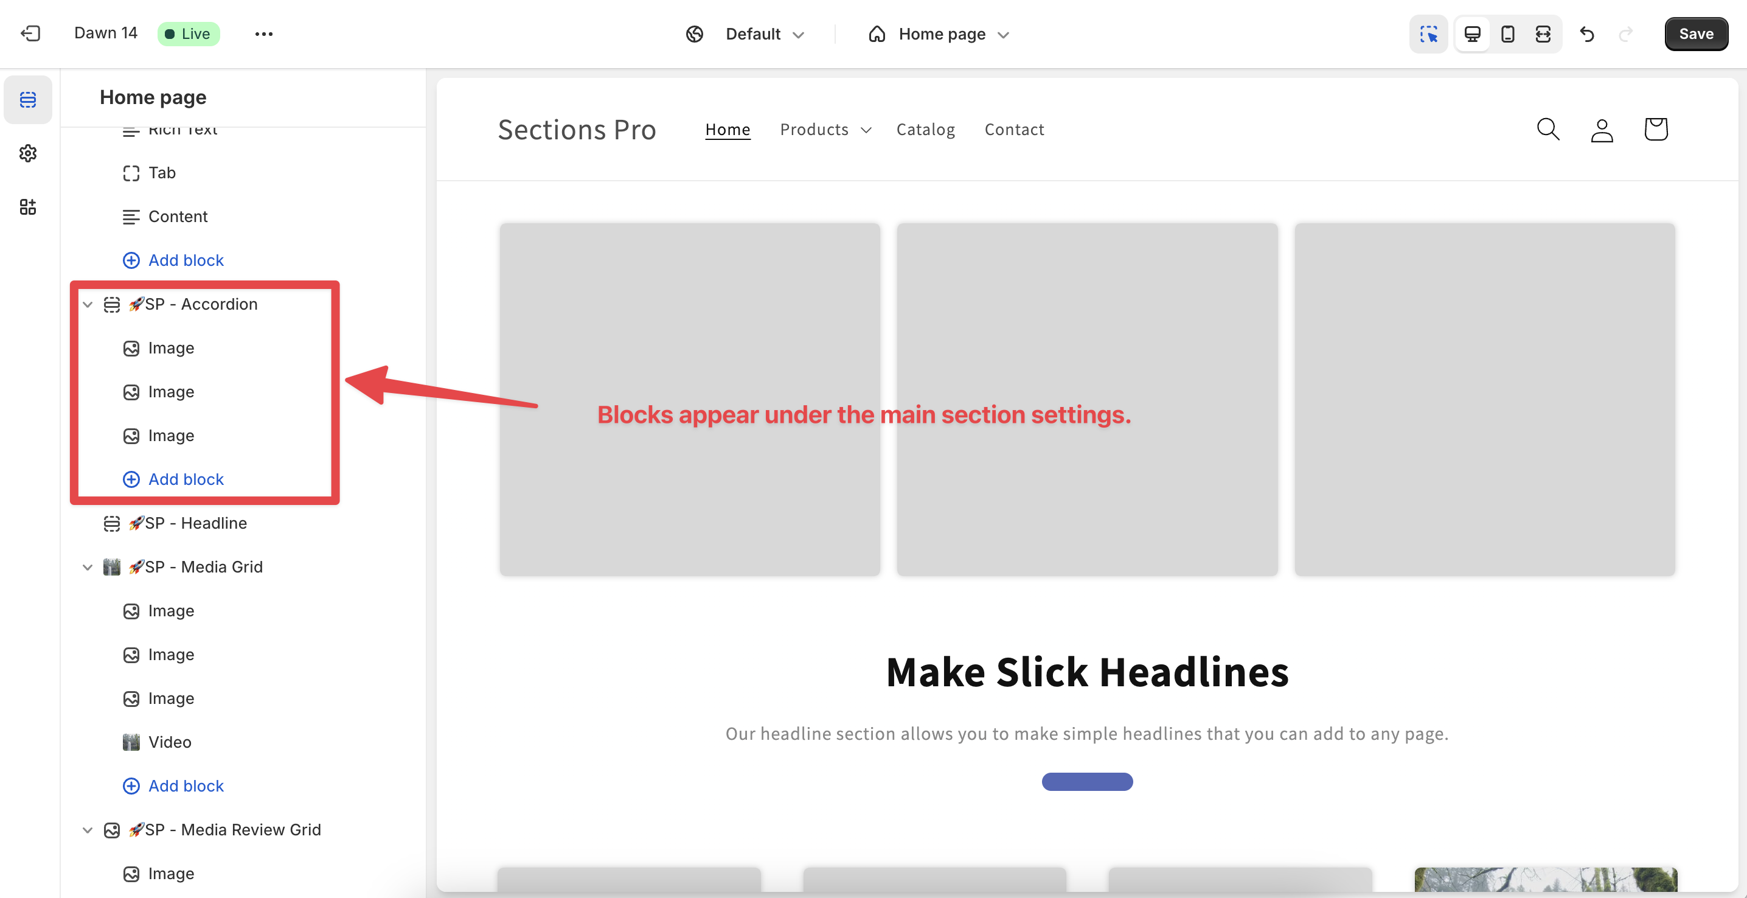Toggle the inspector selection mode

coord(1429,34)
